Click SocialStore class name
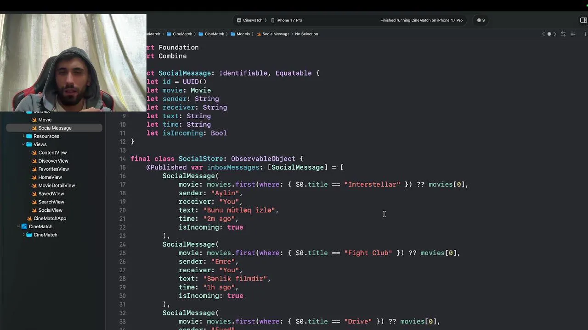The width and height of the screenshot is (588, 330). click(201, 159)
